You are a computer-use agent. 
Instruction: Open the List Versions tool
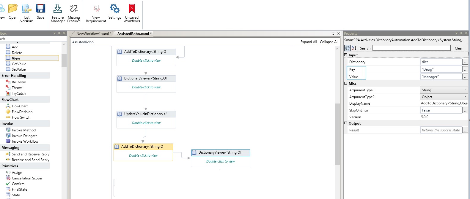click(27, 13)
